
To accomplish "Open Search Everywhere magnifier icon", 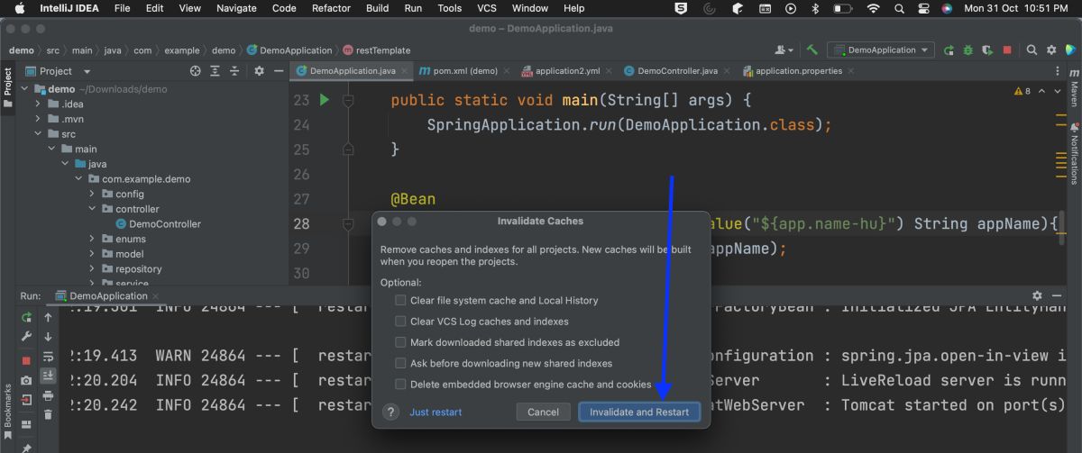I will (x=1030, y=50).
